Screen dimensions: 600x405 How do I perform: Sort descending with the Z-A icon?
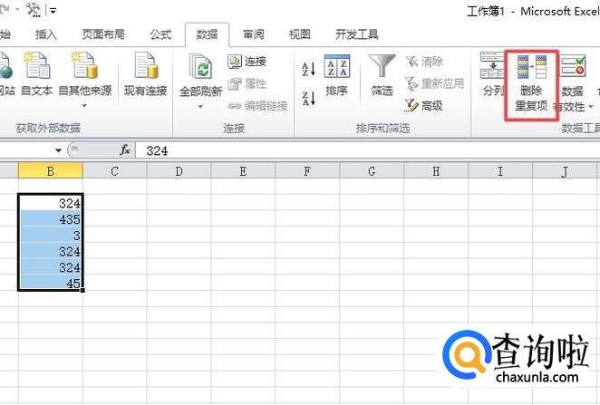point(308,97)
